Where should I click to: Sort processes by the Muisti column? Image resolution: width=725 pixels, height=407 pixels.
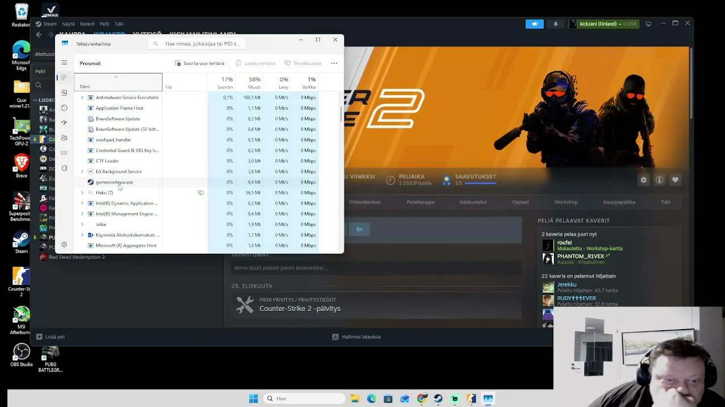tap(250, 83)
